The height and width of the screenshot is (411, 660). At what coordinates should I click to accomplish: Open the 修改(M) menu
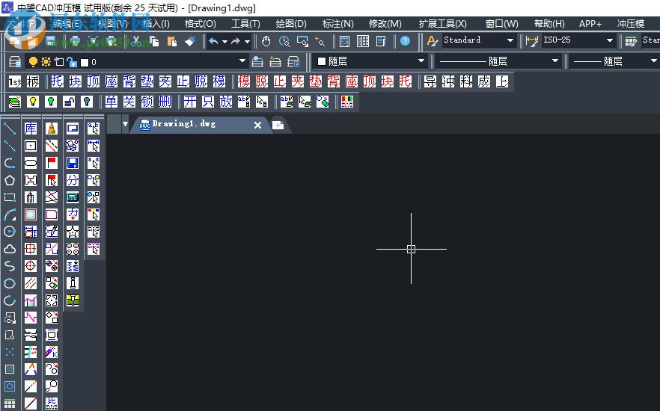coord(385,24)
